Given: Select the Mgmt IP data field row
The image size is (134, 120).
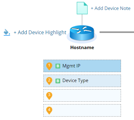Looking at the screenshot, I should (82, 66).
